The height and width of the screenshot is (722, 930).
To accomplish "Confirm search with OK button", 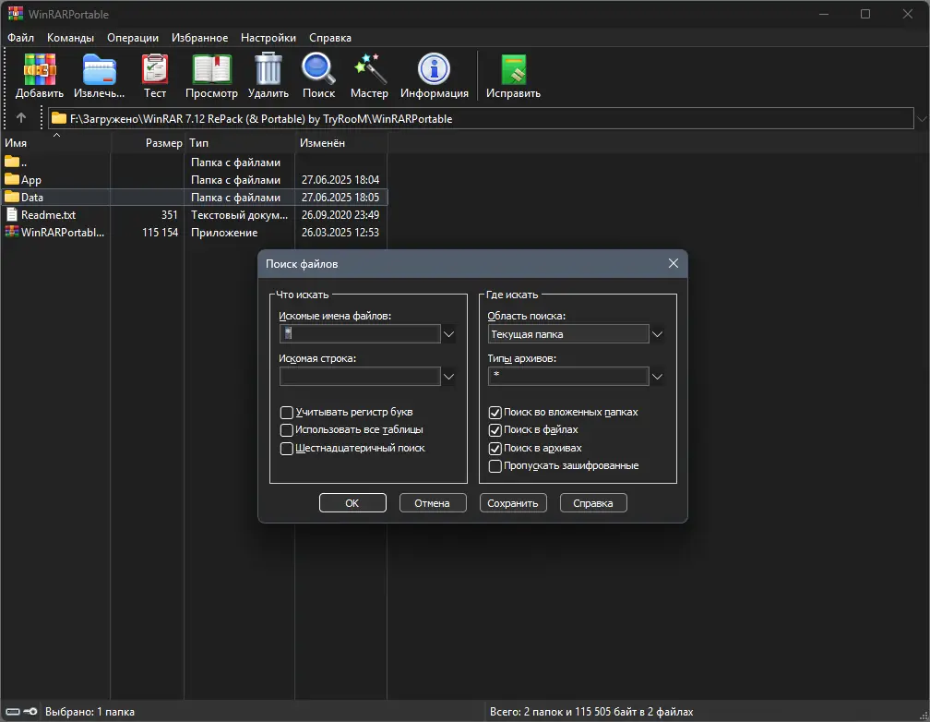I will click(352, 503).
